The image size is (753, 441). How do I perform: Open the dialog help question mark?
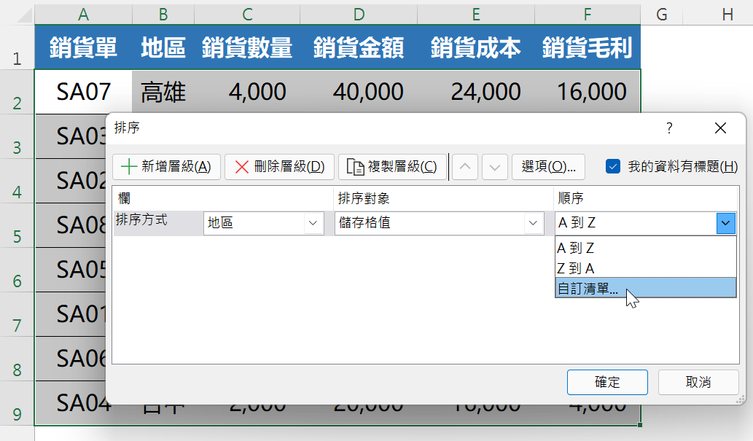tap(669, 128)
